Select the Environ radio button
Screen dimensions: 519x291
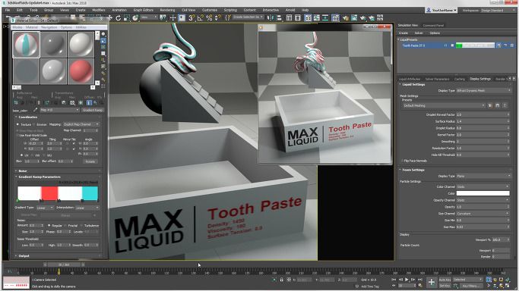tap(33, 124)
